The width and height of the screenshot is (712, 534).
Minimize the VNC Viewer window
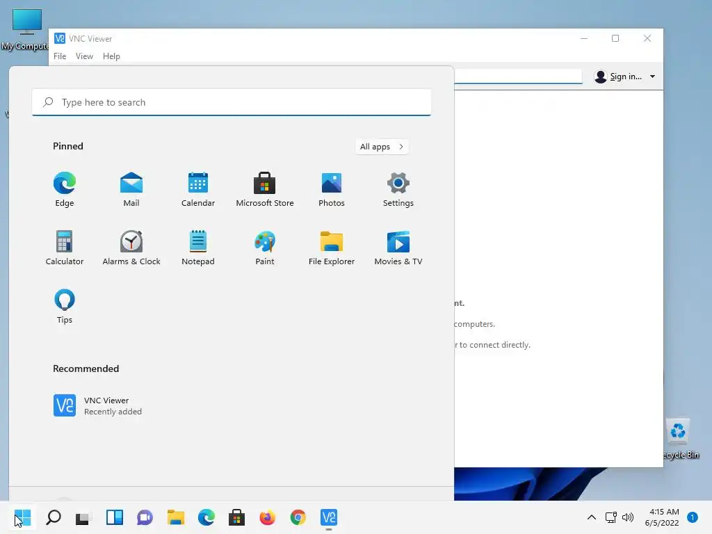584,39
